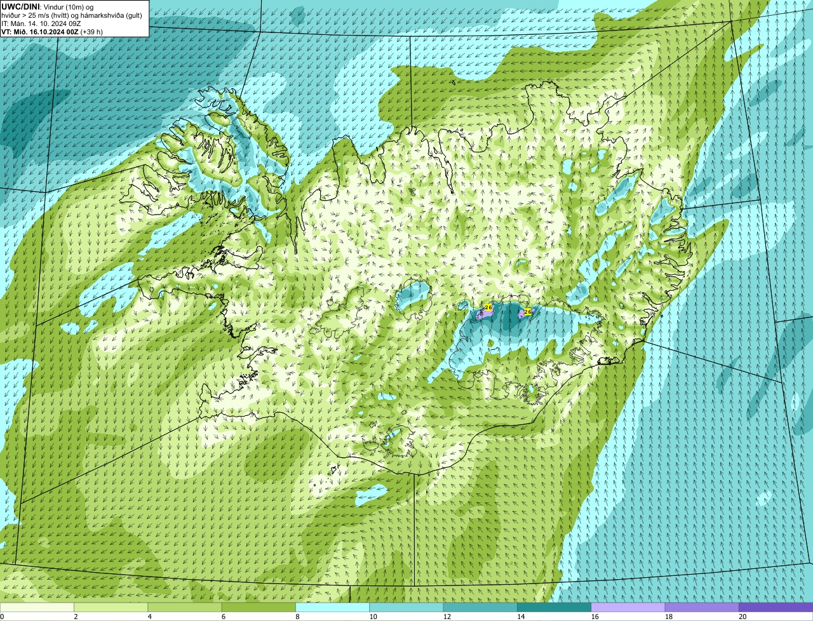Choose the 10–12 m/s turquoise legend swatch
The height and width of the screenshot is (621, 813).
[x=406, y=608]
